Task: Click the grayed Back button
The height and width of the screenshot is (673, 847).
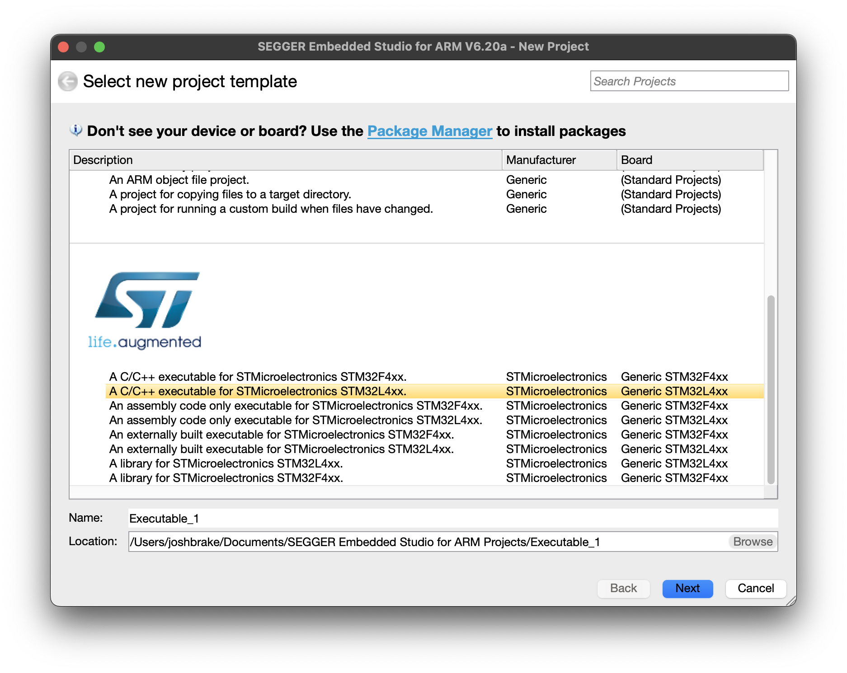Action: 623,589
